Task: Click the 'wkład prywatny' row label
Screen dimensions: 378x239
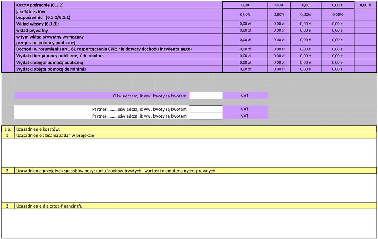Action: [x=32, y=31]
